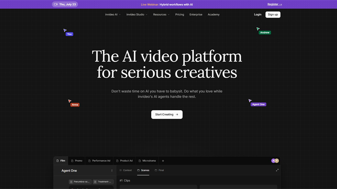Click the Login link
Image resolution: width=337 pixels, height=189 pixels.
coord(257,15)
